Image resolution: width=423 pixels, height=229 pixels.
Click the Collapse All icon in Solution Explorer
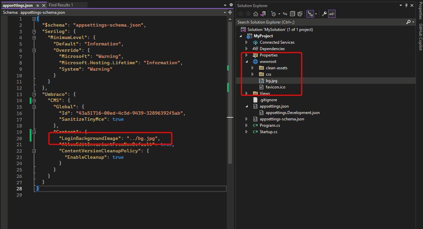(x=293, y=14)
